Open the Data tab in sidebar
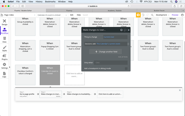 (4, 40)
